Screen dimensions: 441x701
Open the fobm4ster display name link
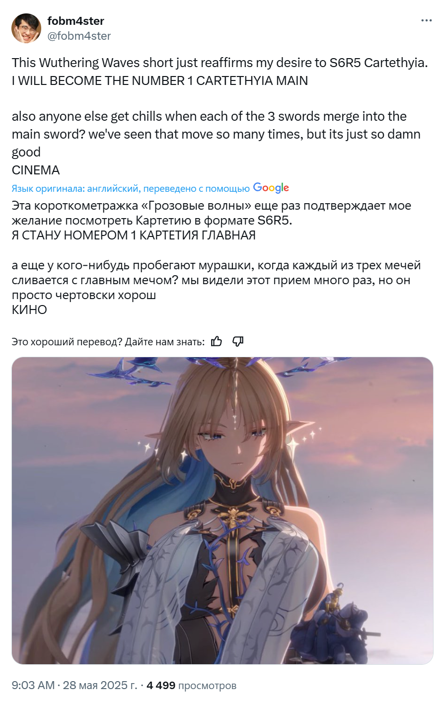pos(76,21)
